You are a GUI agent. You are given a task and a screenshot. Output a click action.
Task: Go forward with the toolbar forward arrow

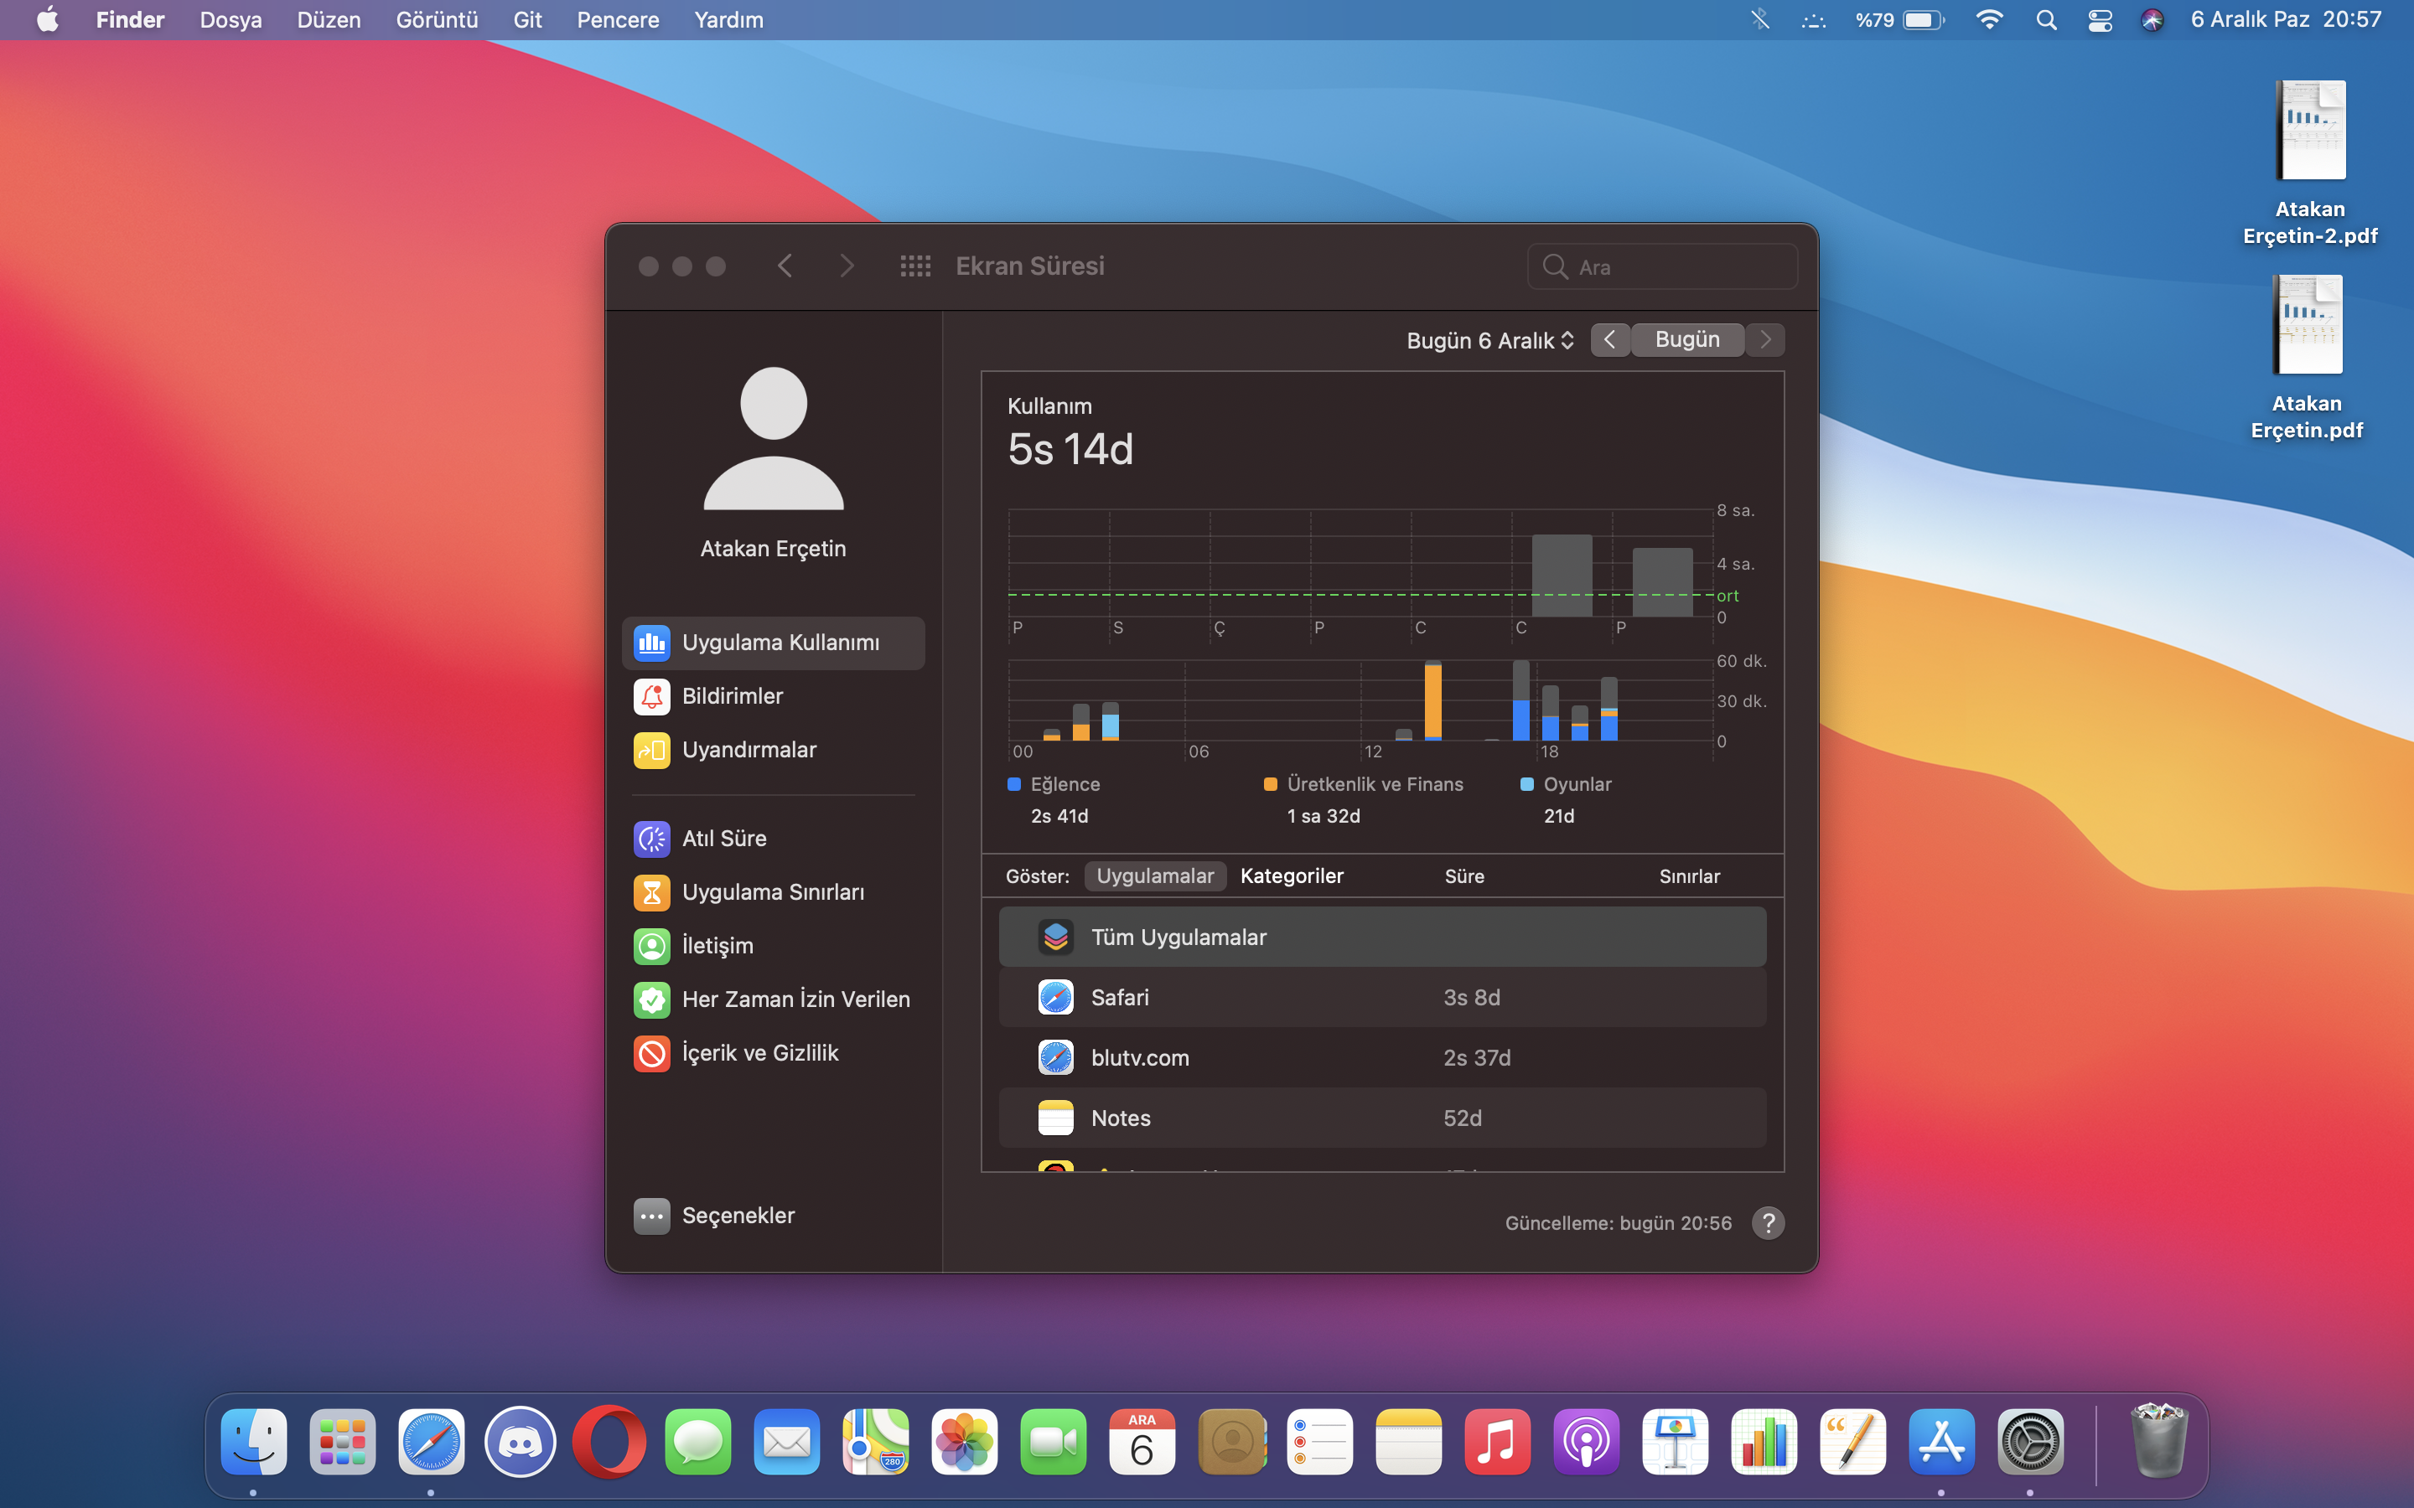click(x=846, y=266)
